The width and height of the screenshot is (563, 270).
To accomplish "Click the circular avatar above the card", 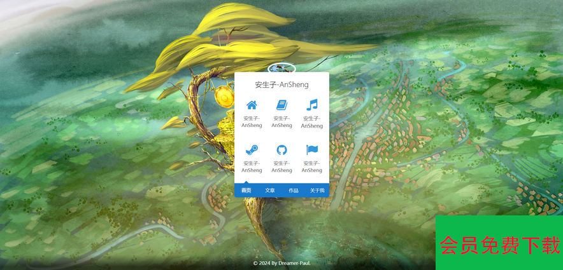I will tap(281, 68).
